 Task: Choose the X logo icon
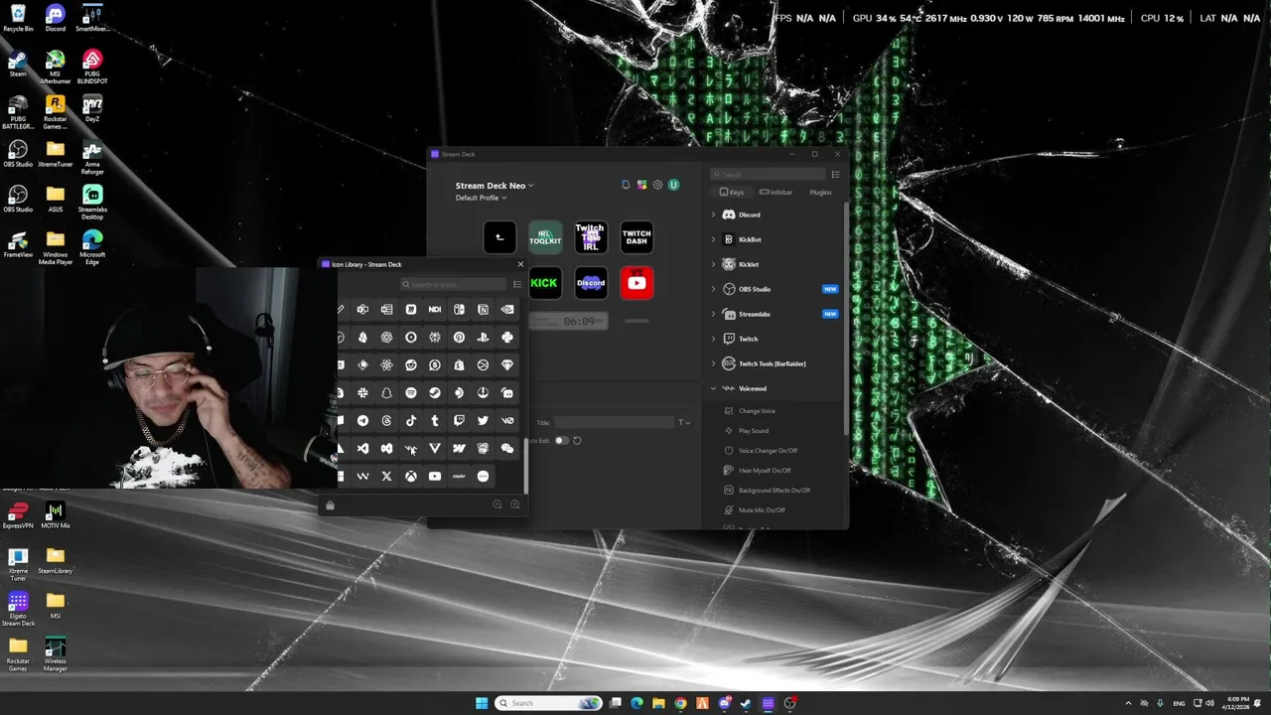(386, 477)
